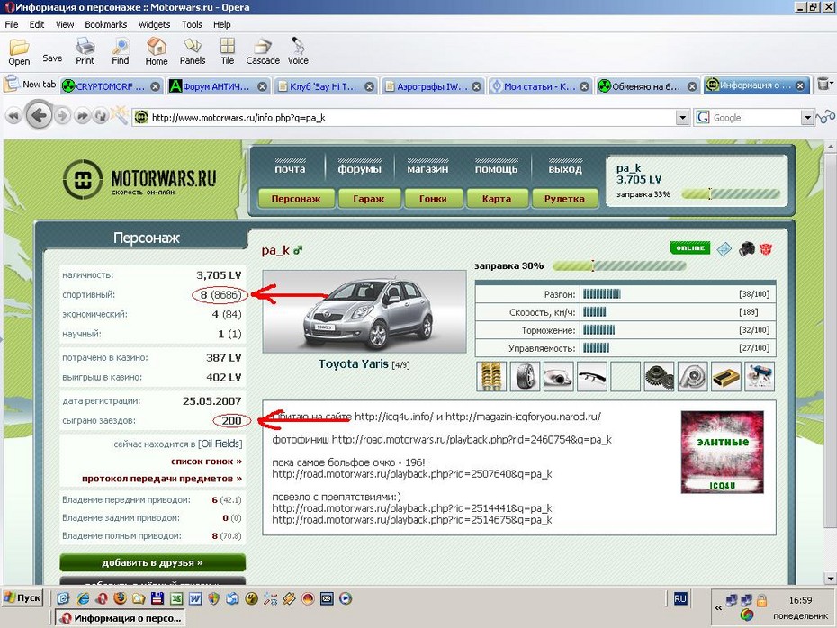Click the Voice toolbar icon

click(x=298, y=52)
